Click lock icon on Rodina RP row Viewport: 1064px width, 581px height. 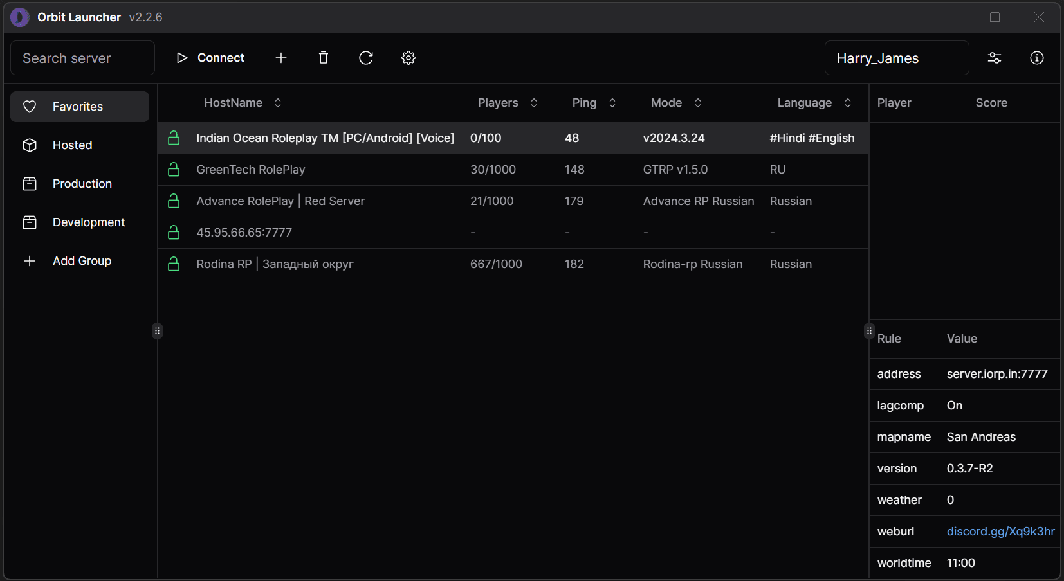(174, 264)
